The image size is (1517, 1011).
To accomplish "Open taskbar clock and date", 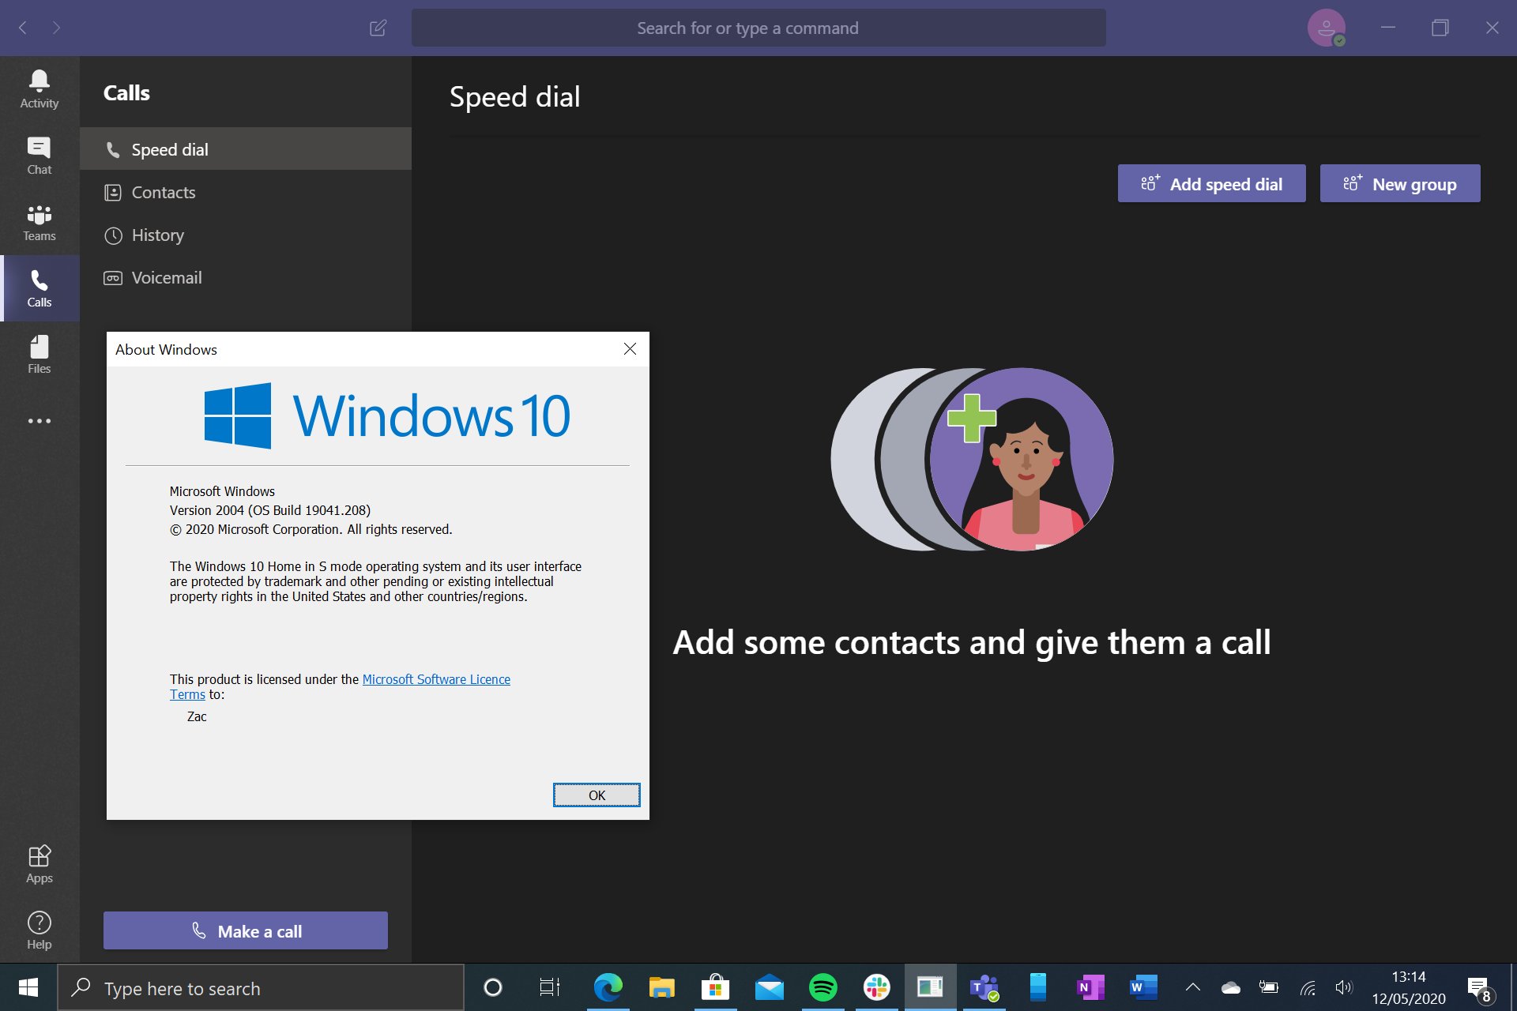I will (1409, 987).
